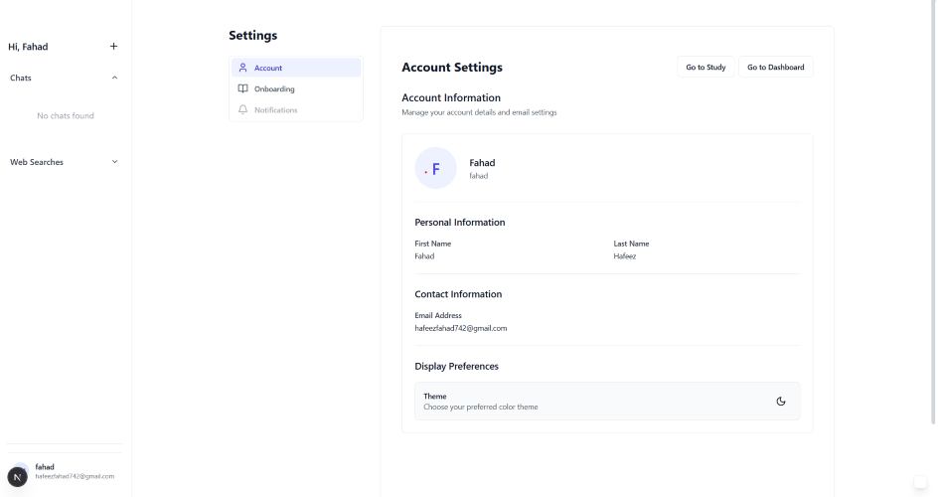Click the Web Searches label
Screen dimensions: 939x497
(x=37, y=162)
